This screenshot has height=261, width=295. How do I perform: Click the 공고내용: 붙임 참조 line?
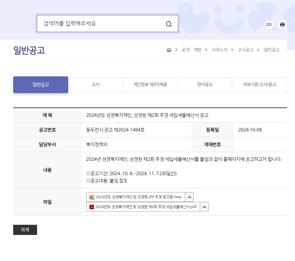[107, 181]
